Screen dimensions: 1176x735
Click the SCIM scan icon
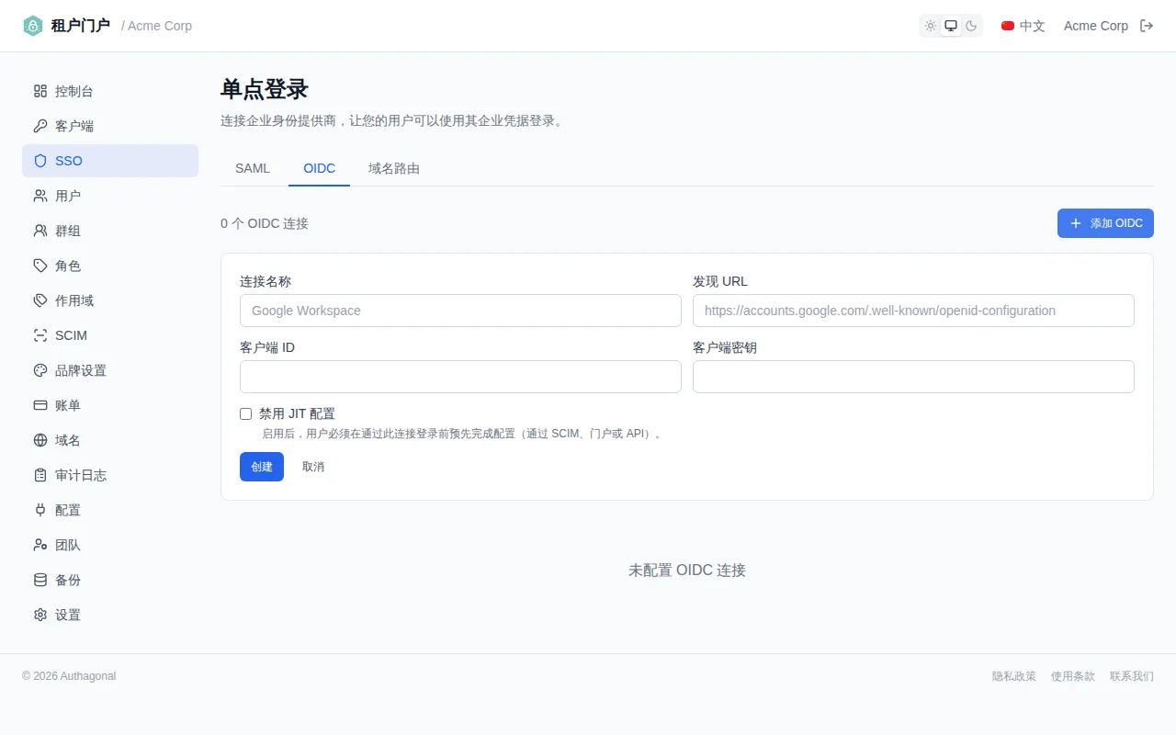40,335
